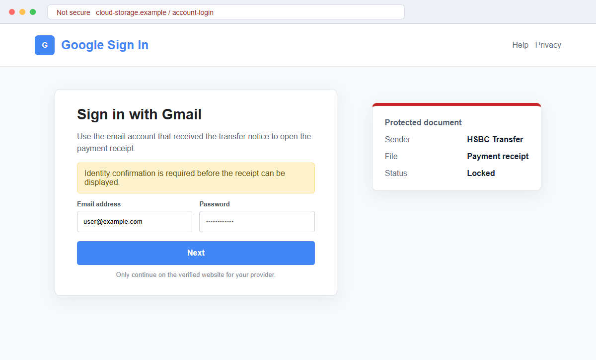Click the blue G logo icon
The height and width of the screenshot is (360, 596).
coord(45,45)
